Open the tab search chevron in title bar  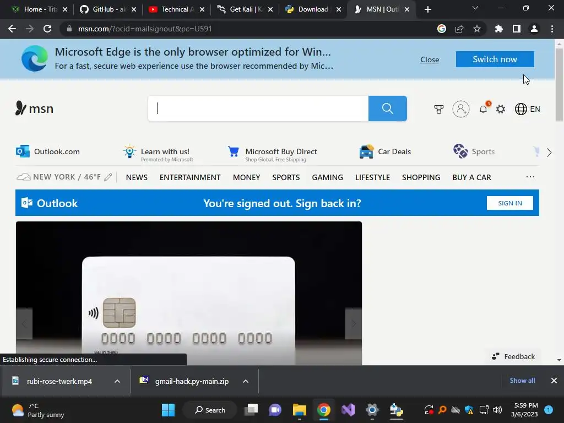point(475,8)
